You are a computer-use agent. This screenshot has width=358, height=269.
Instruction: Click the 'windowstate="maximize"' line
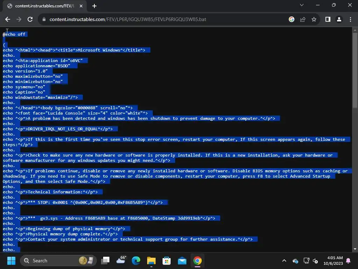coord(40,97)
